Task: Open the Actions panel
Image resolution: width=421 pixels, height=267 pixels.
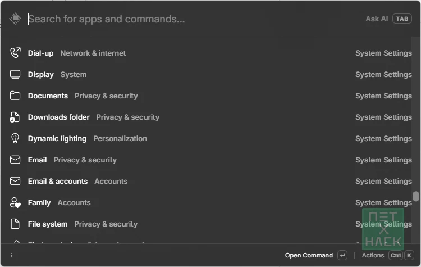Action: coord(373,255)
